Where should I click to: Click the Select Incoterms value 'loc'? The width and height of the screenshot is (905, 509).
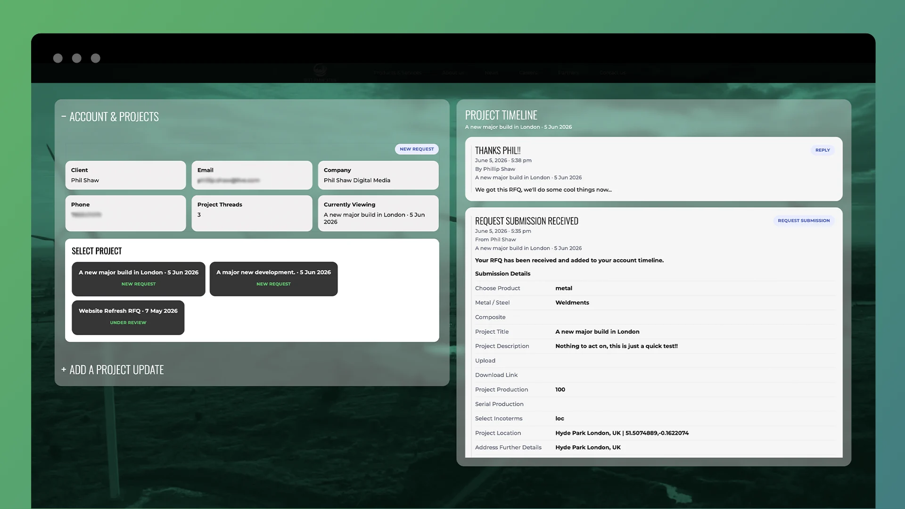click(x=559, y=419)
